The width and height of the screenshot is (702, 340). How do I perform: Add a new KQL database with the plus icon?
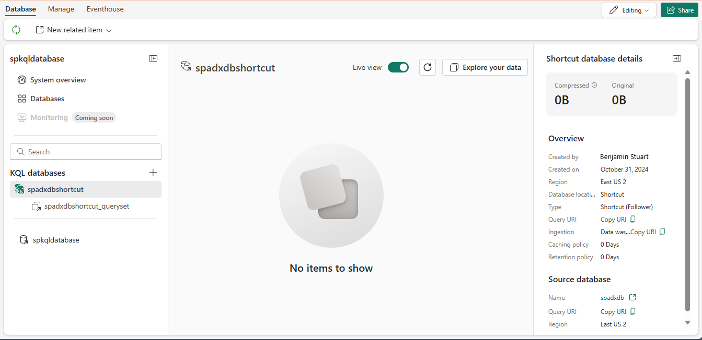pyautogui.click(x=153, y=172)
